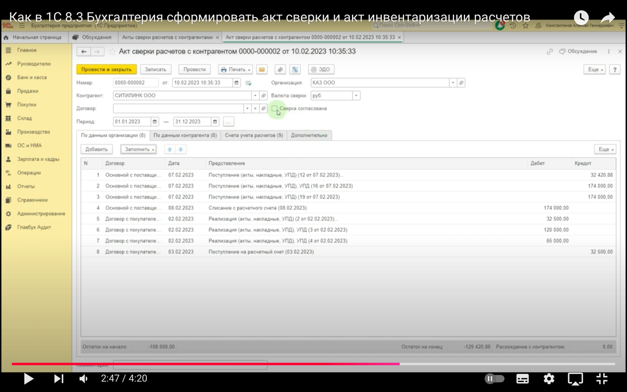Click the share arrow icon
627x392 pixels.
tap(608, 18)
